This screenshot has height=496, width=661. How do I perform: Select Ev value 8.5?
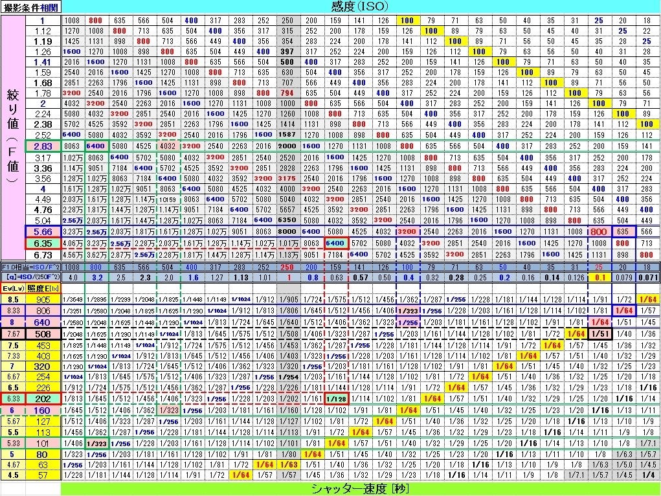click(x=13, y=300)
